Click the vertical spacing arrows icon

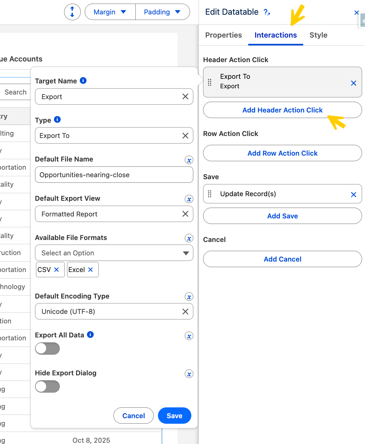[72, 12]
